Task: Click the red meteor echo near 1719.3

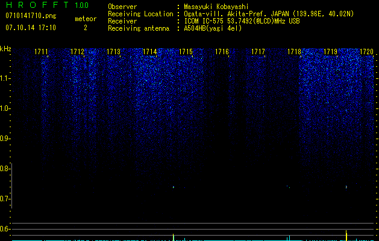Action: (346, 187)
